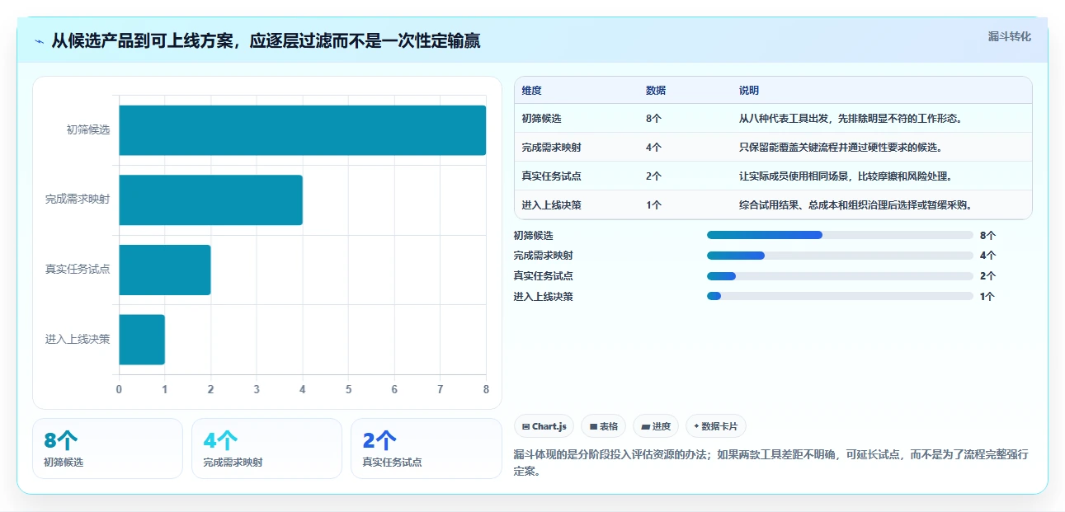Click the 1个 cell in the table
This screenshot has width=1065, height=512.
653,205
